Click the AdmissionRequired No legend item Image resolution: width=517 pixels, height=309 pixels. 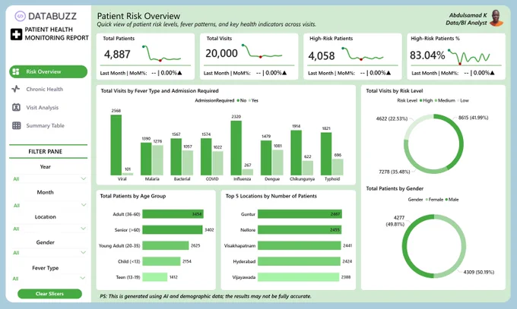point(242,100)
